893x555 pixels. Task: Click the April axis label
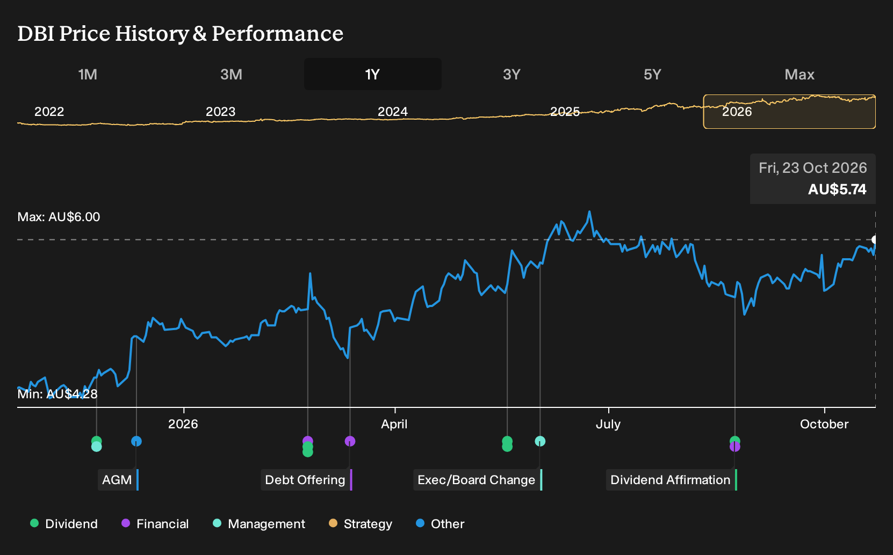coord(394,424)
